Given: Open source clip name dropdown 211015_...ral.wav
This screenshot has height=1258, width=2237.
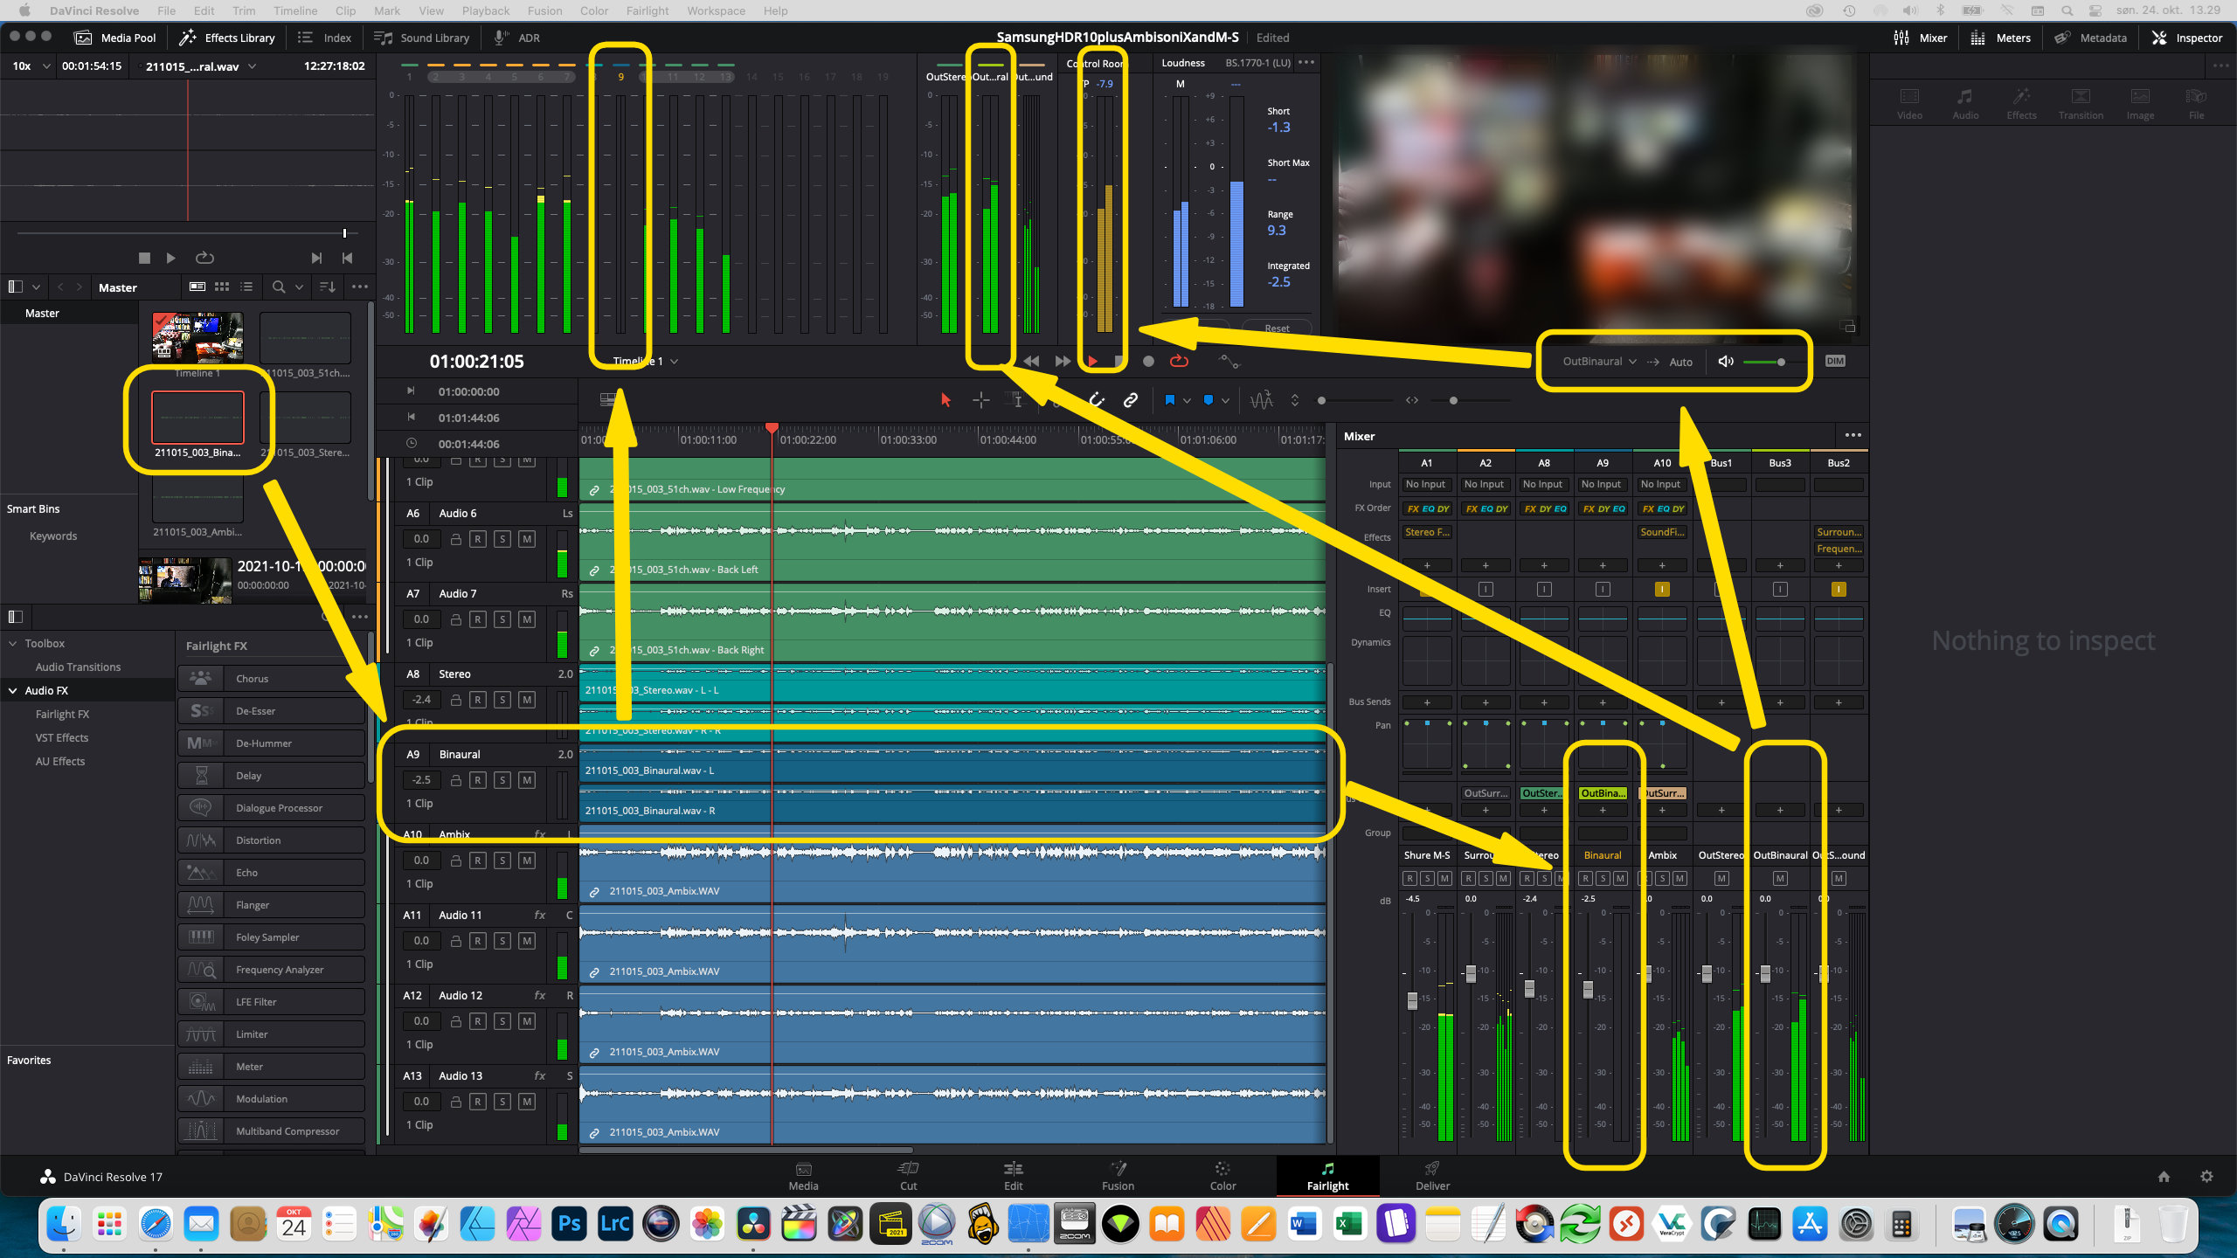Looking at the screenshot, I should [x=201, y=66].
